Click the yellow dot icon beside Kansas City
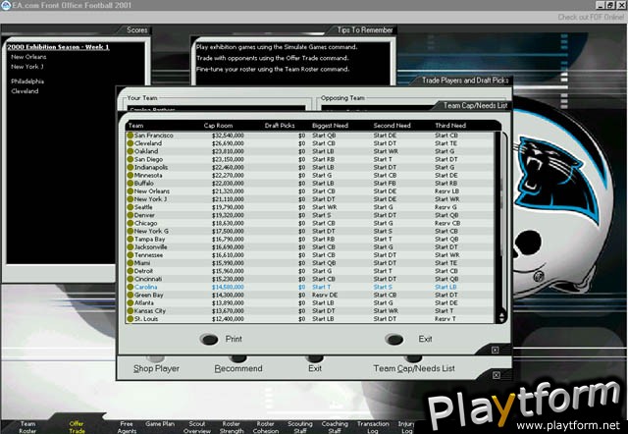 click(x=130, y=311)
